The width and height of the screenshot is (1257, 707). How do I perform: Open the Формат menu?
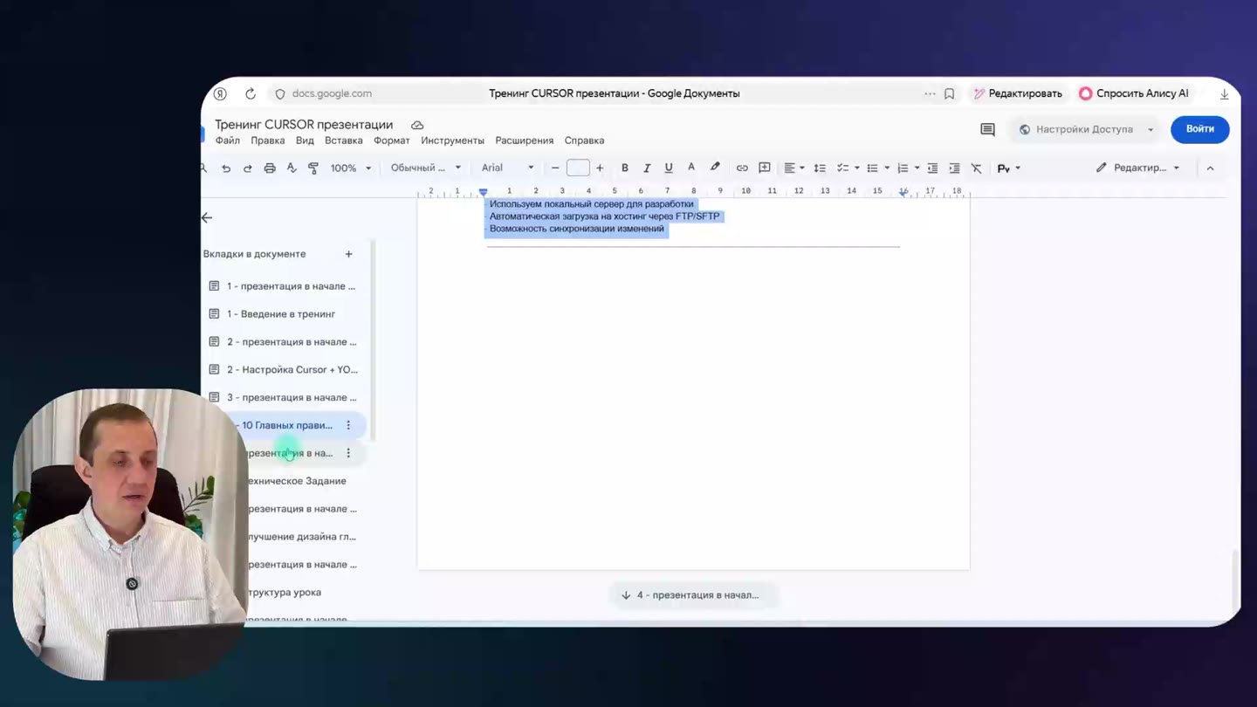pyautogui.click(x=392, y=141)
